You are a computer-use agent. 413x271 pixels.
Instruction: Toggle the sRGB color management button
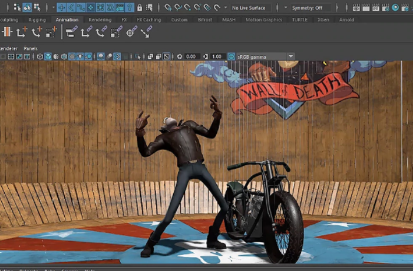coord(231,56)
